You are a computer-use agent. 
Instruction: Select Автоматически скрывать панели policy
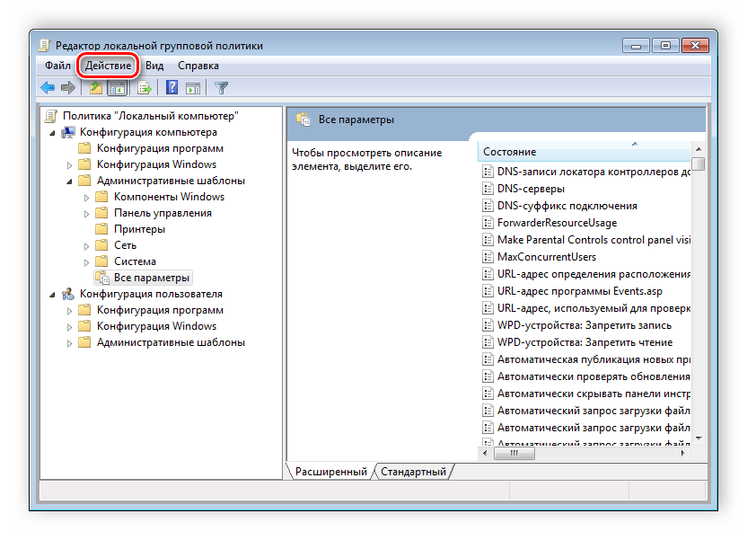coord(593,394)
